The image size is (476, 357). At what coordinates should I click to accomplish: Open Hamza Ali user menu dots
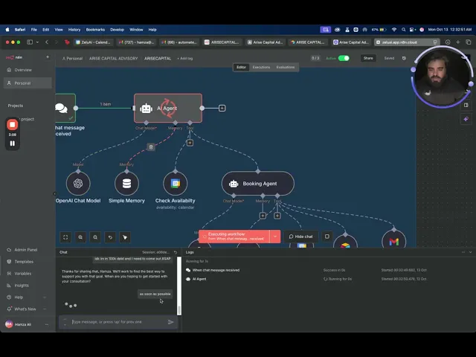47,324
